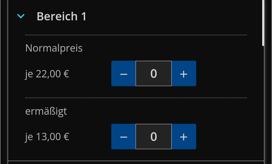Viewport: 272px width, 164px height.
Task: Click the Bereich 1 section heading
Action: (61, 16)
